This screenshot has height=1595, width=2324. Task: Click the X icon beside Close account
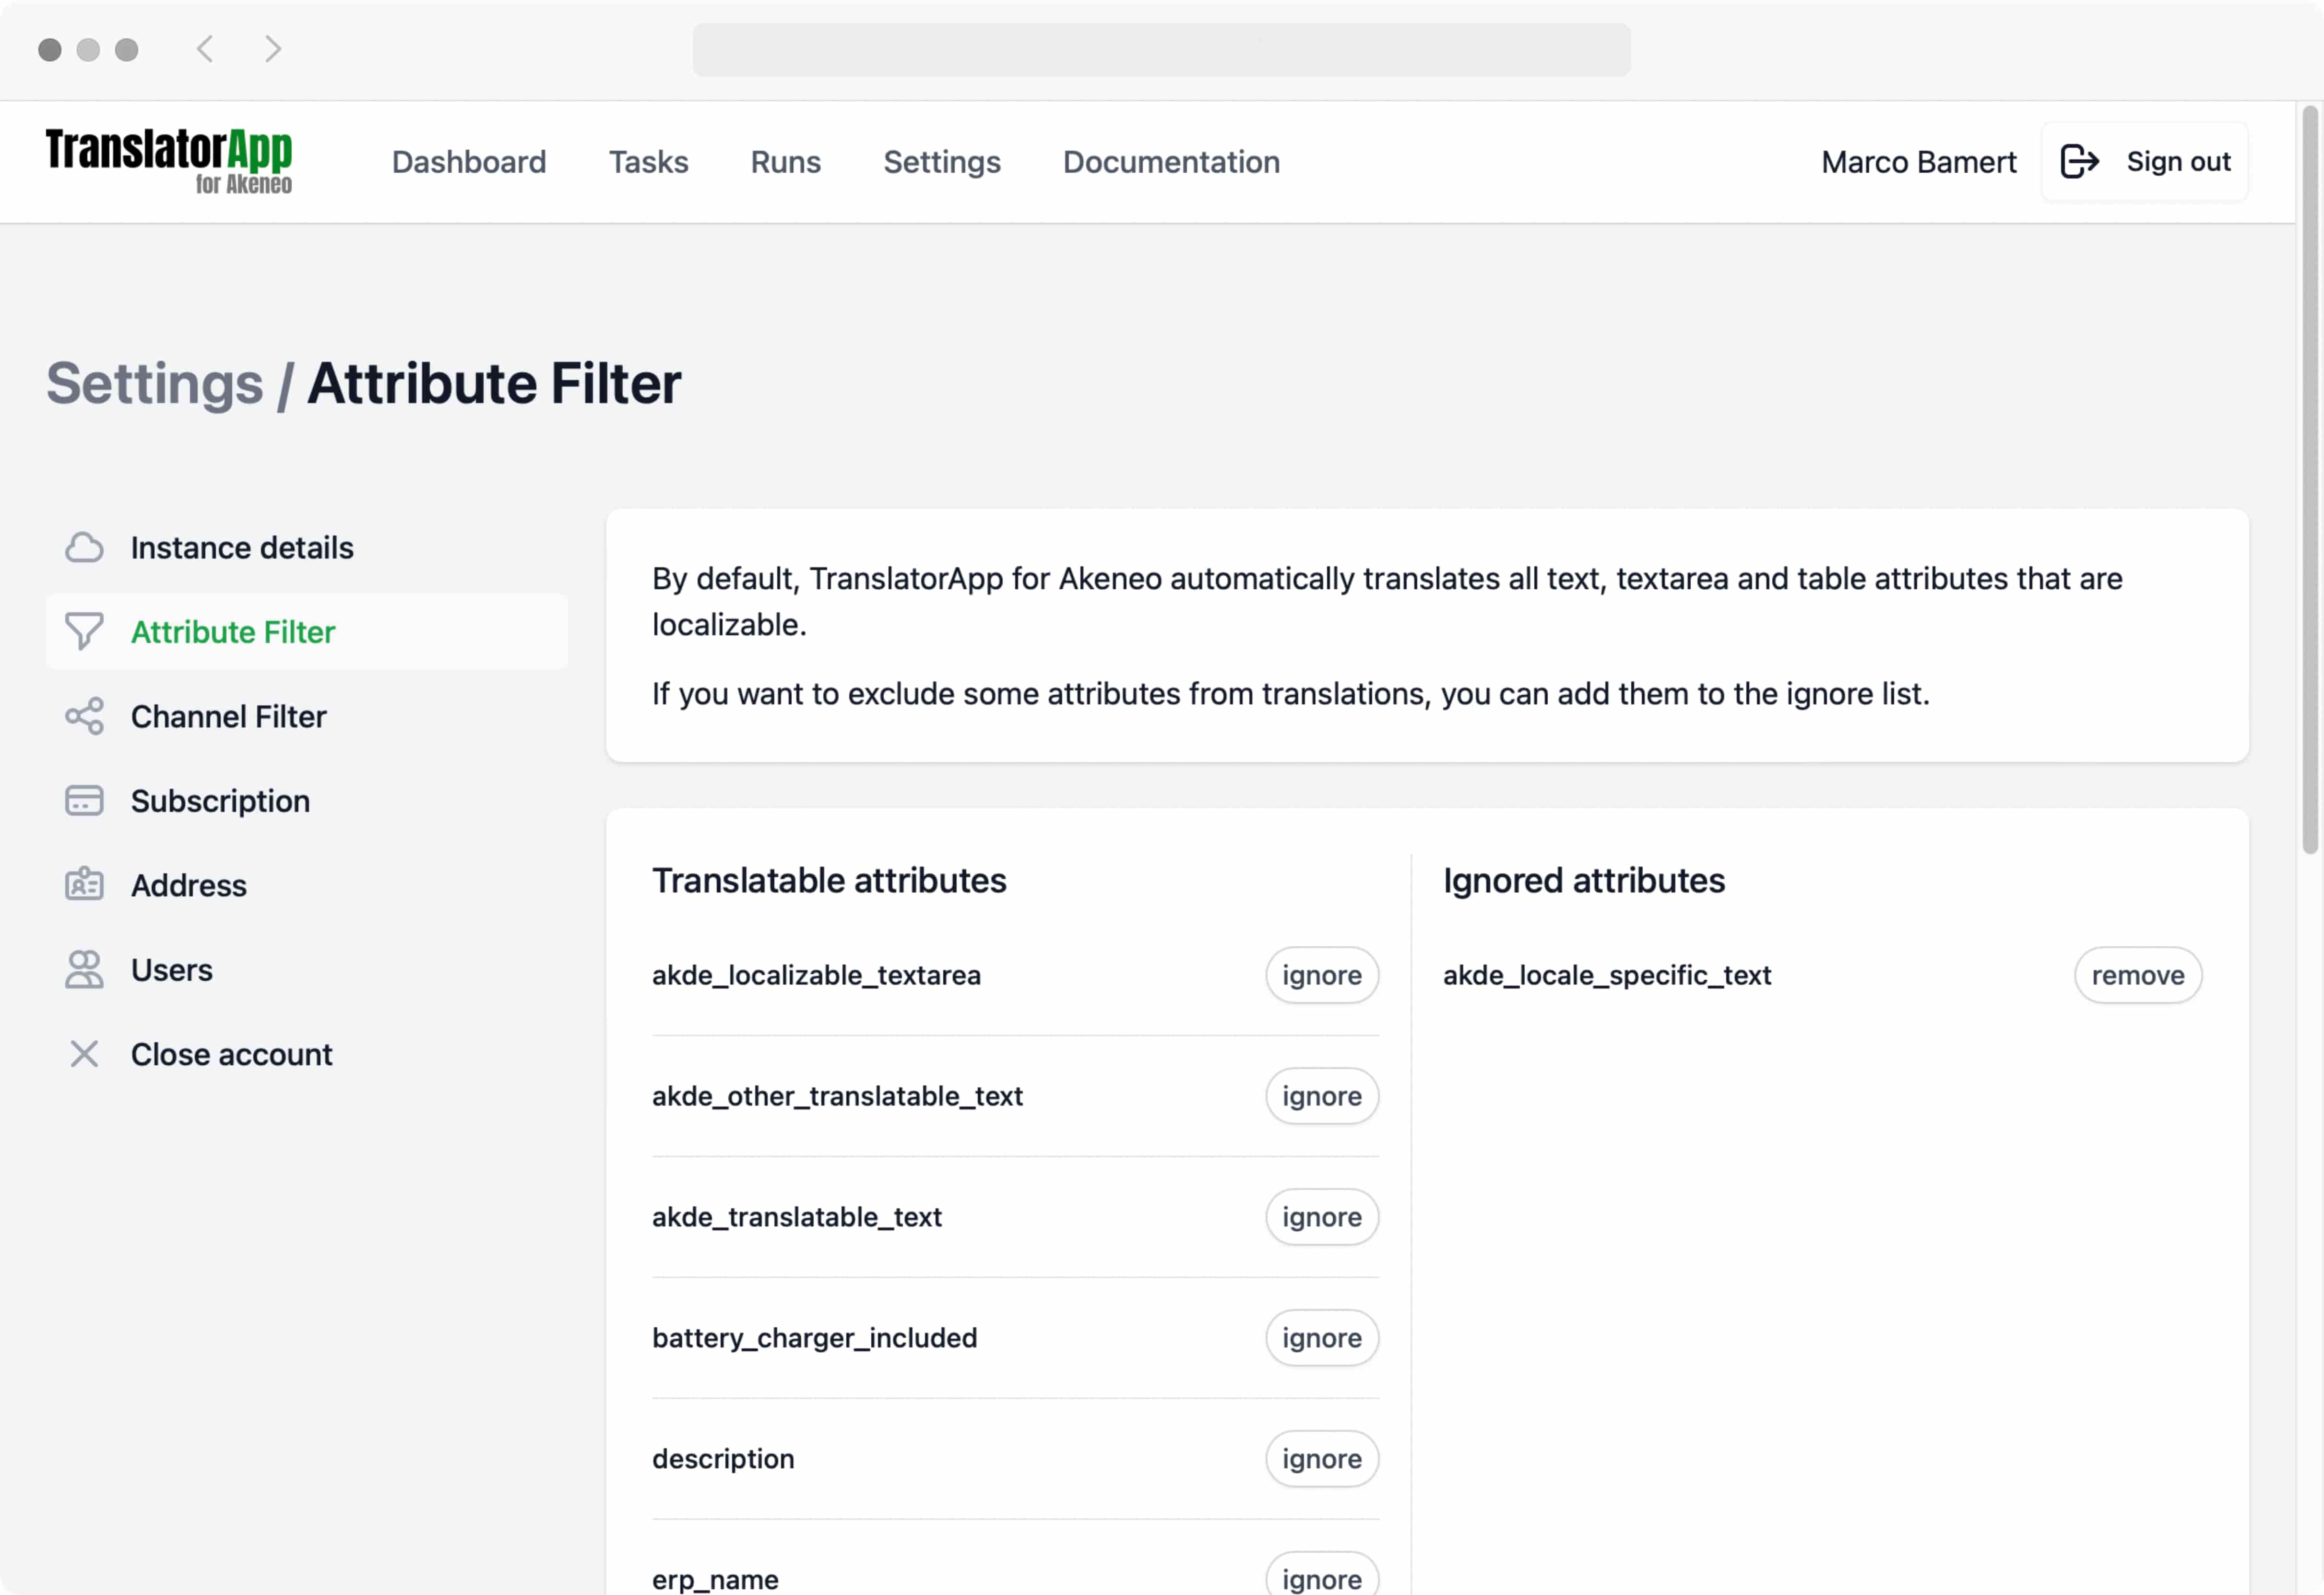tap(84, 1053)
